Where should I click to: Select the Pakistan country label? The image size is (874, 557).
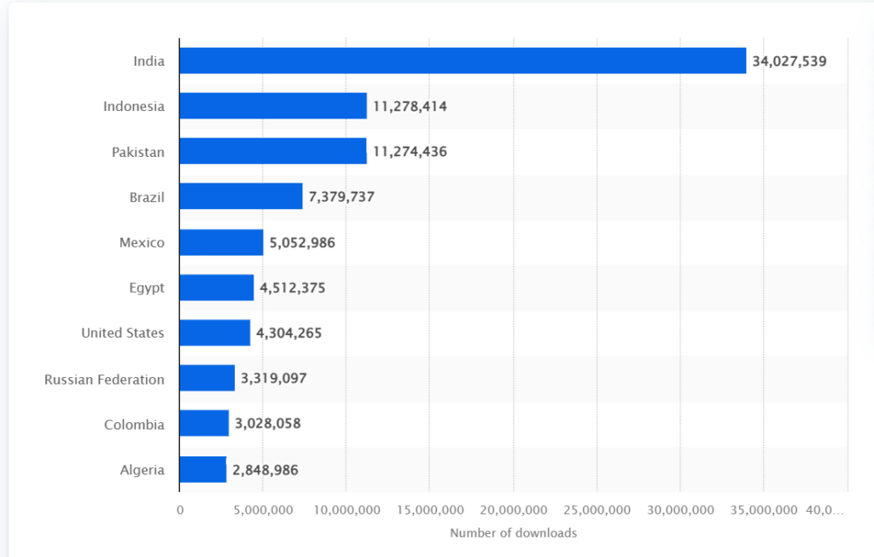pyautogui.click(x=138, y=152)
